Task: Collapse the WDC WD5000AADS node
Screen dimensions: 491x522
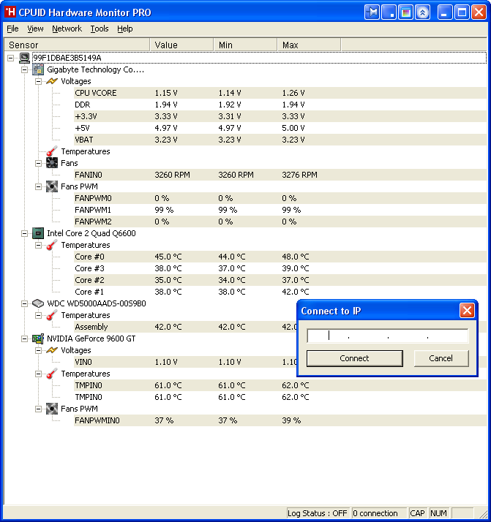Action: 24,303
